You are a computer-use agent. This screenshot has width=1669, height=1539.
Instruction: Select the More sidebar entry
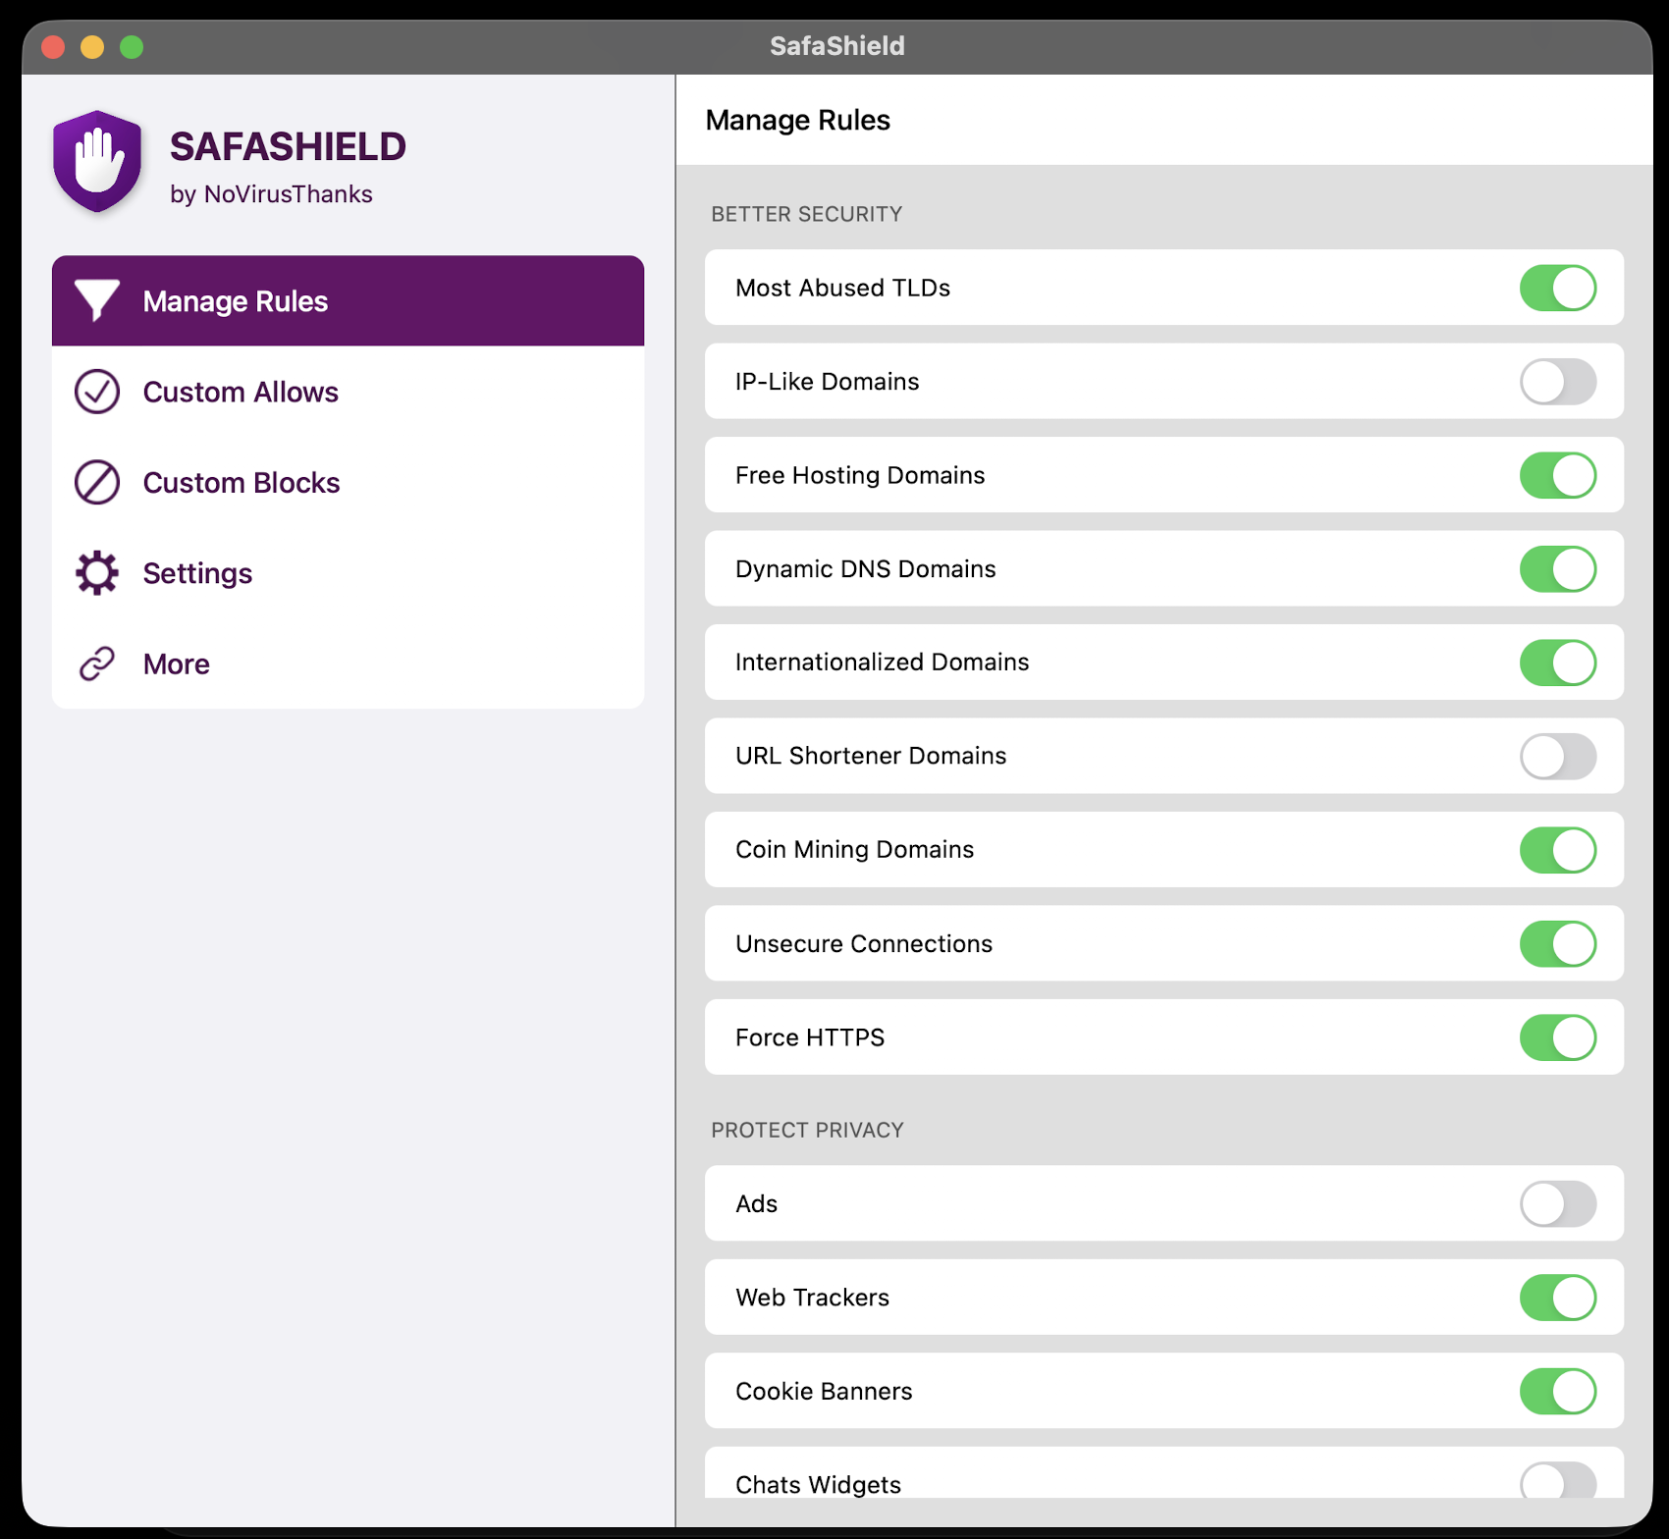click(x=348, y=664)
